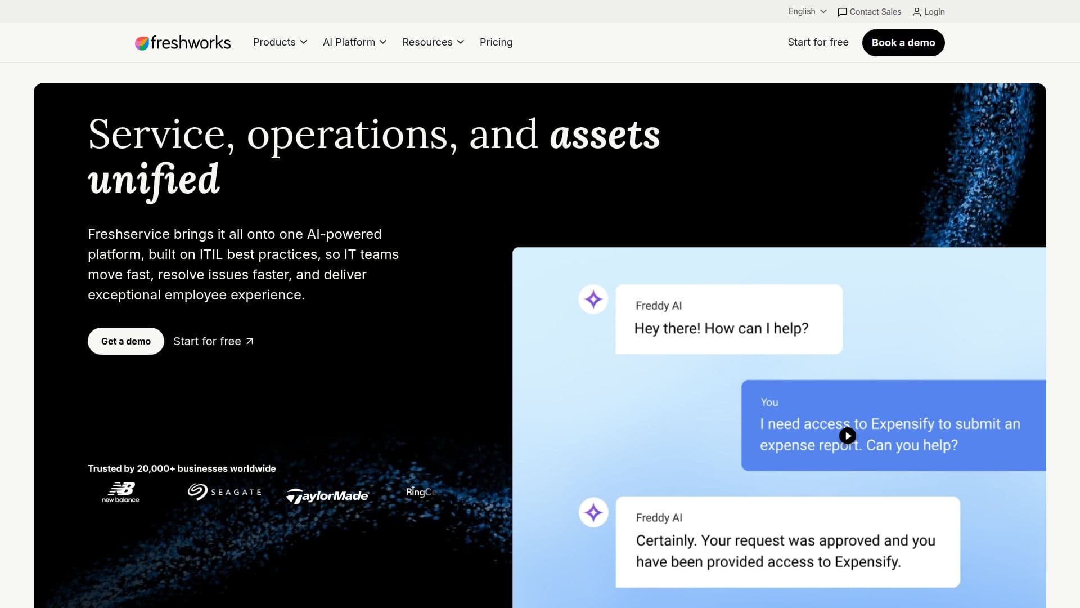1080x608 pixels.
Task: Click the Book a demo button
Action: [903, 43]
